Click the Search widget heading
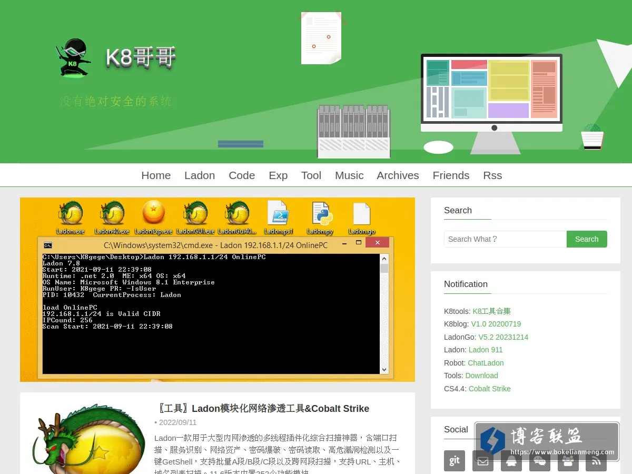Viewport: 632px width, 474px height. coord(458,210)
